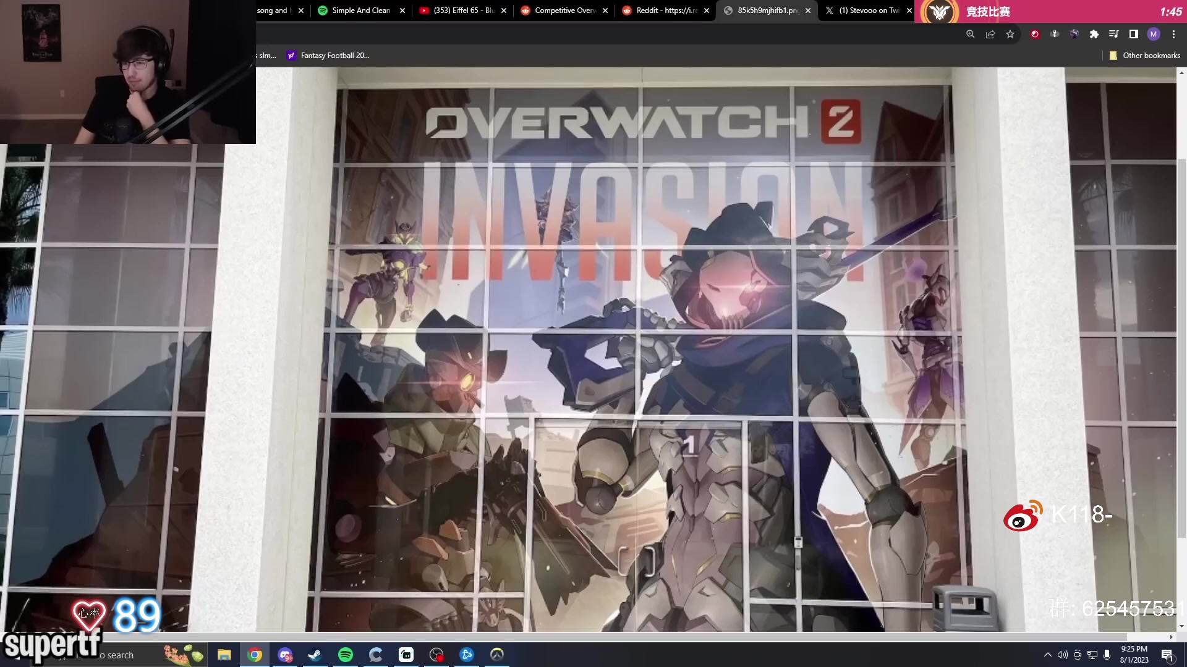Open the grey winged extension icon

pos(1055,35)
